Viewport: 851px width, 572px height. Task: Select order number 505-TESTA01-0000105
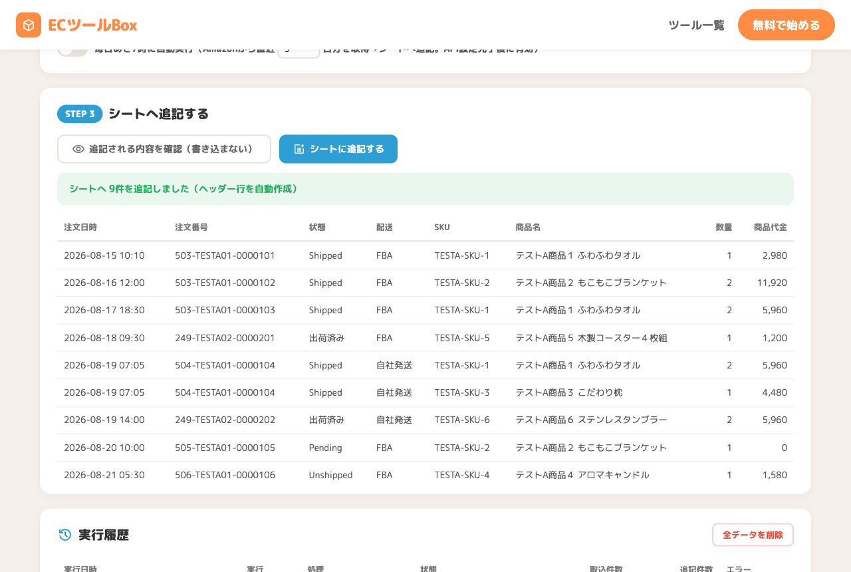225,448
